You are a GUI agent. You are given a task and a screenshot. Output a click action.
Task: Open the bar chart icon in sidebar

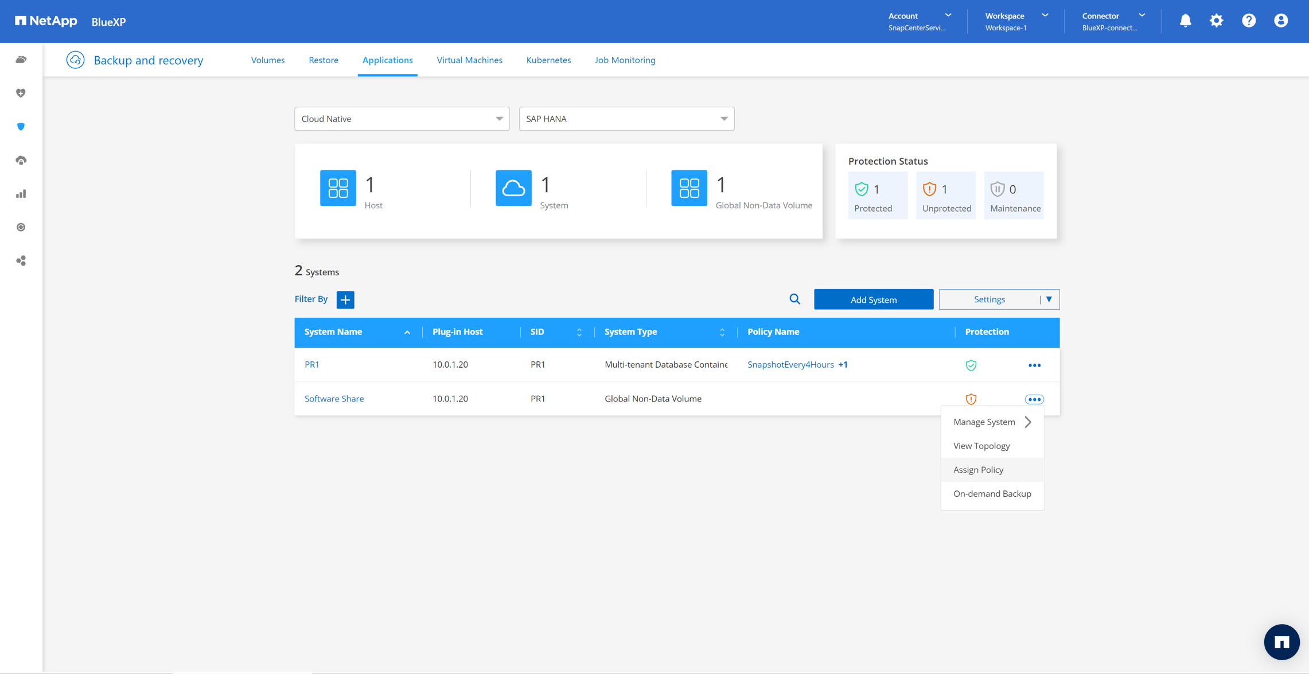pyautogui.click(x=21, y=194)
